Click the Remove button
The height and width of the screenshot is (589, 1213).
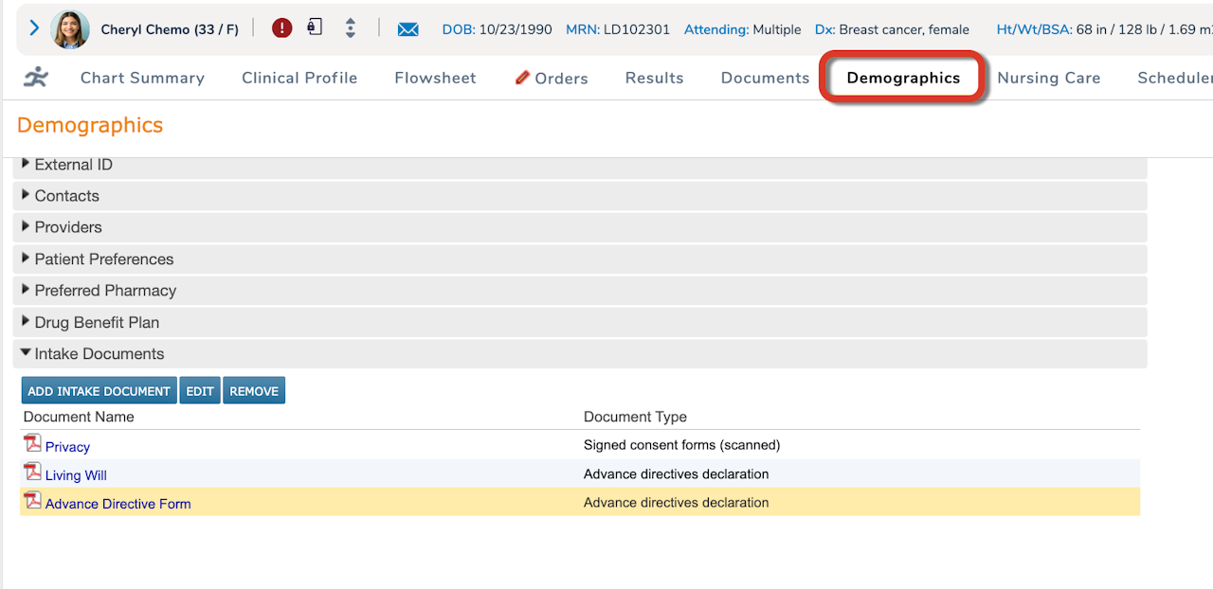(x=254, y=391)
